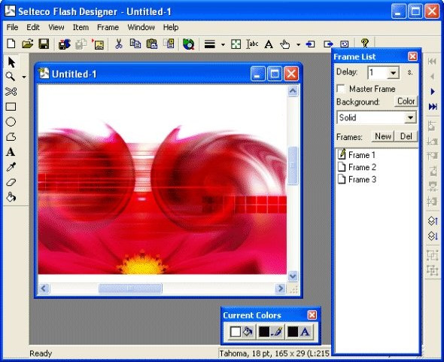The width and height of the screenshot is (444, 362).
Task: Select the eraser tool
Action: tap(11, 182)
